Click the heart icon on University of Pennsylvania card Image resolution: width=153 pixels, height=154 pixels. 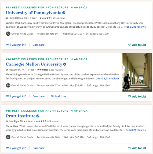coord(130,45)
